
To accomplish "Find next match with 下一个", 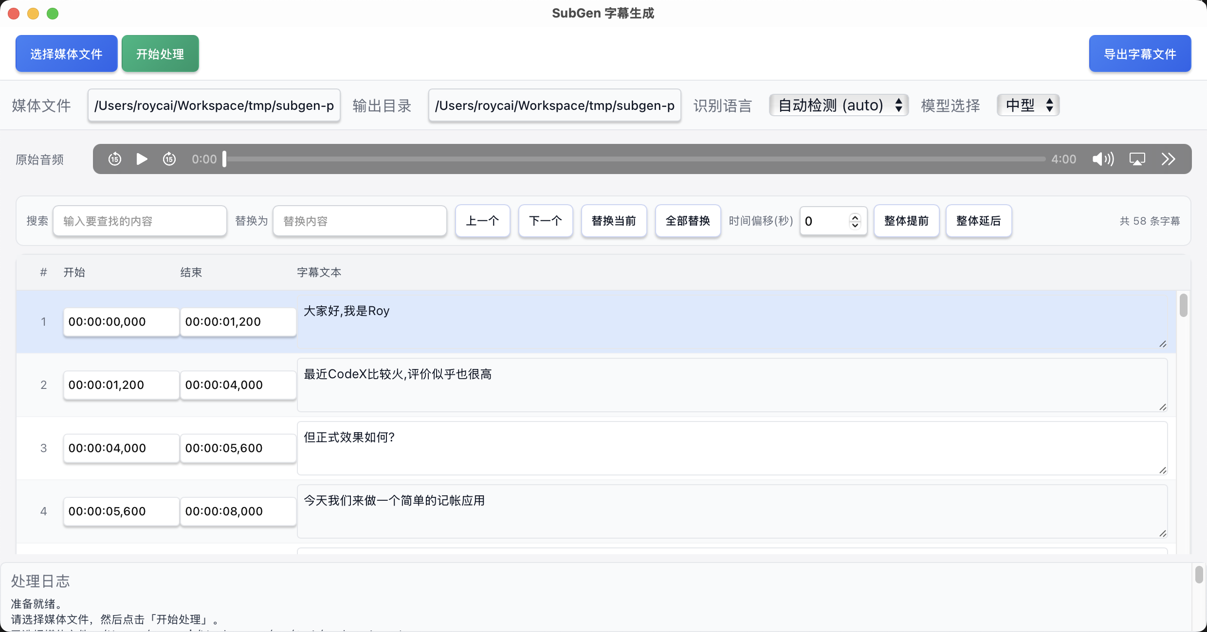I will click(x=545, y=221).
